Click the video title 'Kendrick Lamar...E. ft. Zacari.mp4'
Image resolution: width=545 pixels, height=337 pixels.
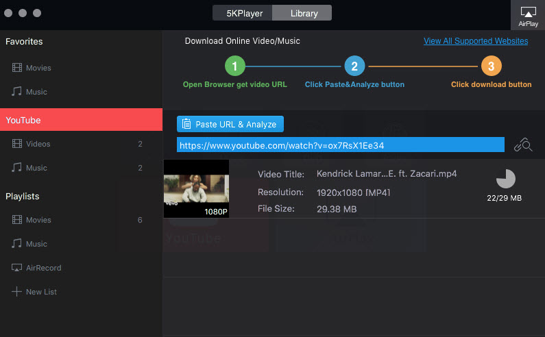387,174
